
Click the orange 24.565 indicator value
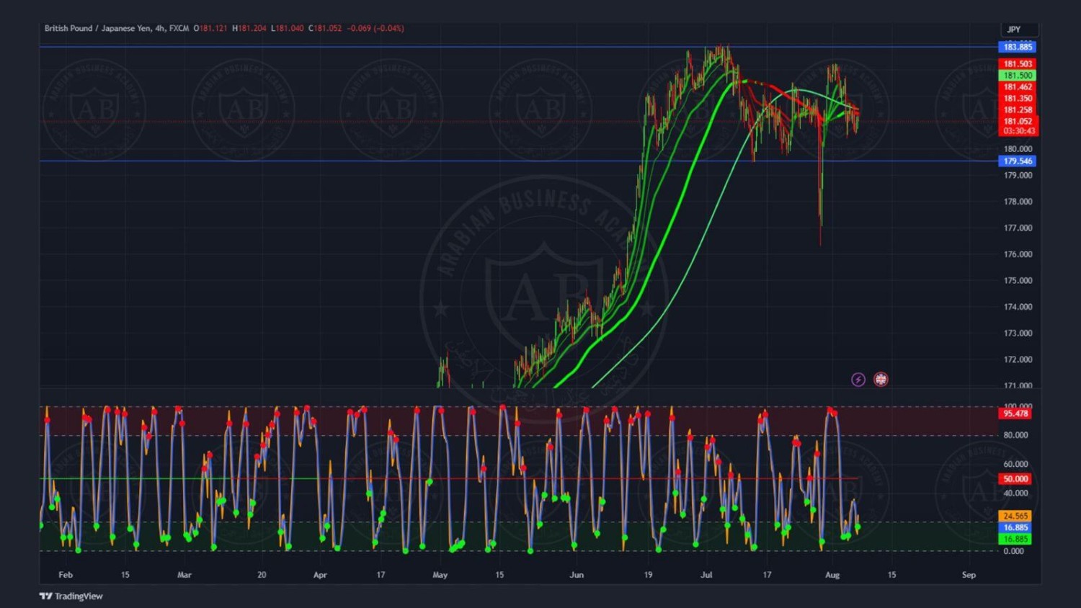pos(1015,516)
